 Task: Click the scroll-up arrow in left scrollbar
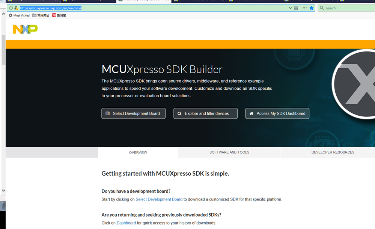coord(3,14)
